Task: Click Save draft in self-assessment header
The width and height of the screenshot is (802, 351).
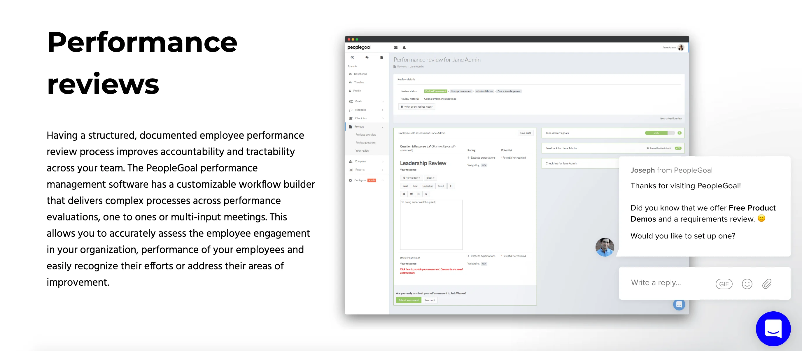Action: [526, 133]
